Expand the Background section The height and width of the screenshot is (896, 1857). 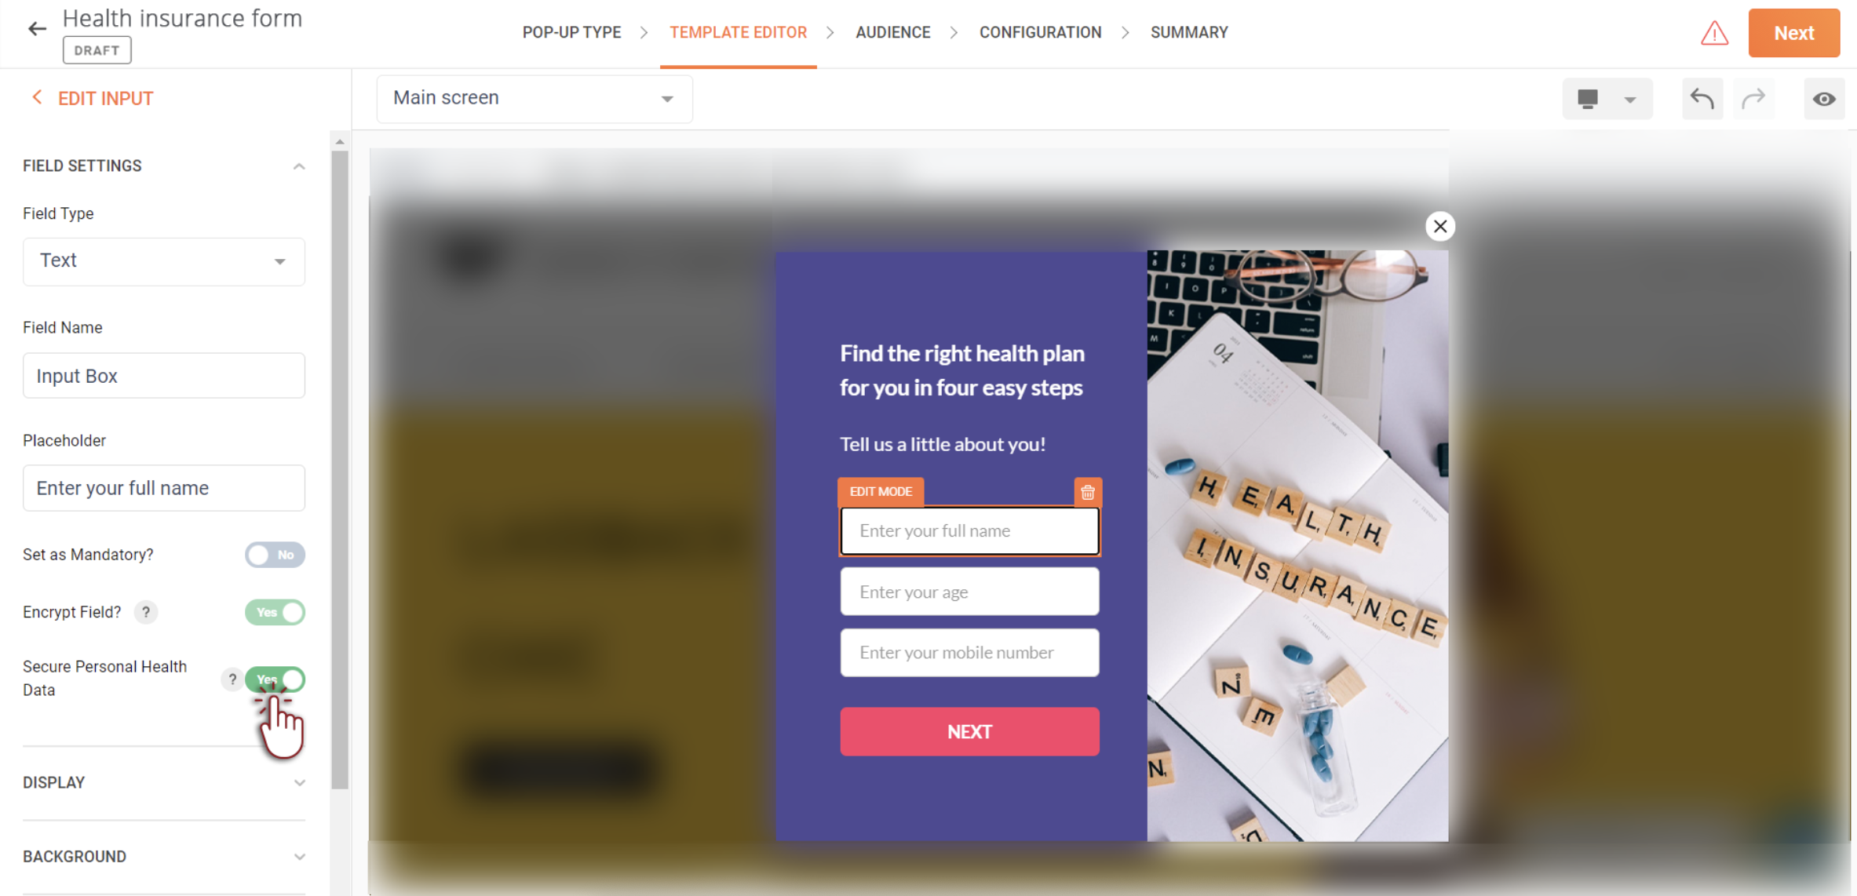pos(164,856)
